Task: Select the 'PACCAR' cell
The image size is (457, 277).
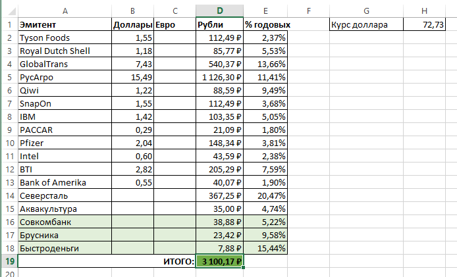Action: point(65,130)
